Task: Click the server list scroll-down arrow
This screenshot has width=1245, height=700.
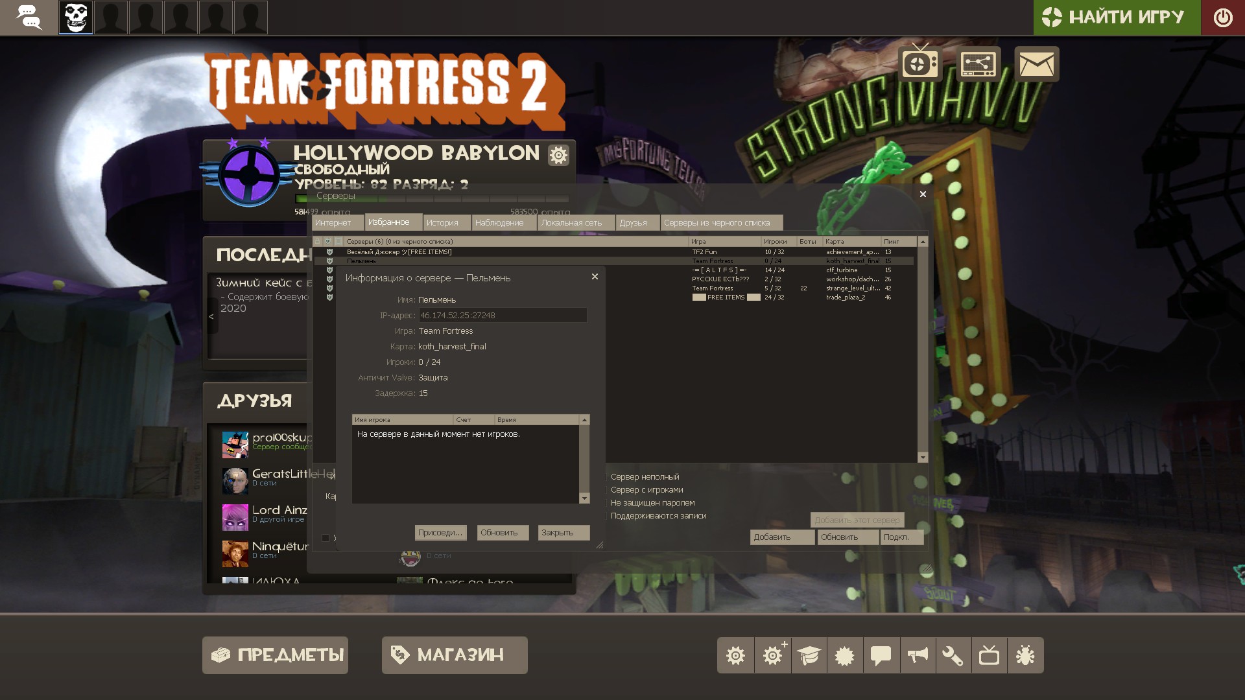Action: (x=923, y=458)
